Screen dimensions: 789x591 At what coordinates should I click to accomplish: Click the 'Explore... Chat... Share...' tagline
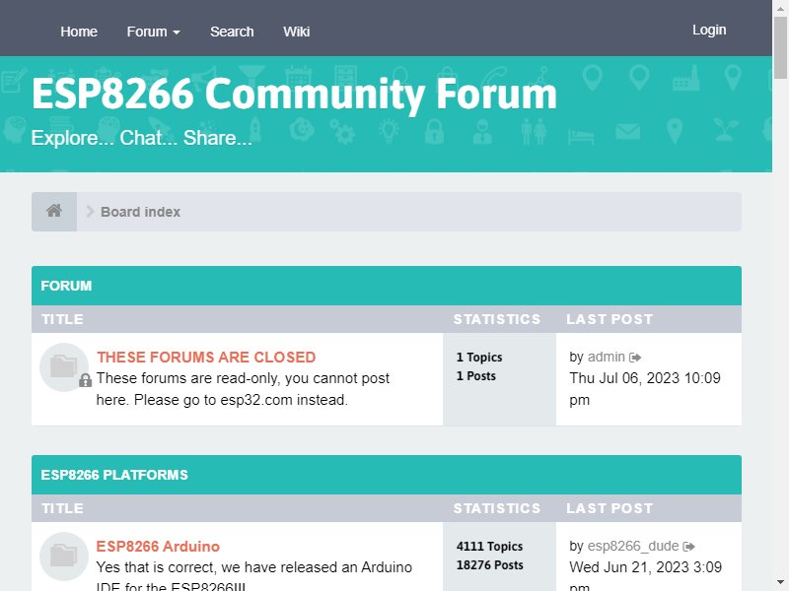(141, 138)
